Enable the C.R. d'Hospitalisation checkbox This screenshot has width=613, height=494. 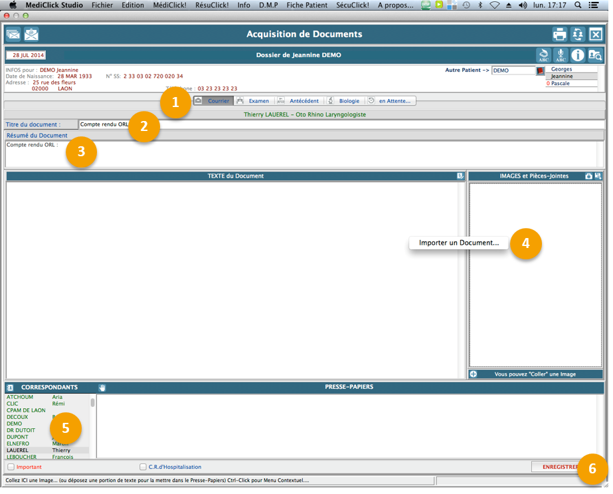point(143,467)
